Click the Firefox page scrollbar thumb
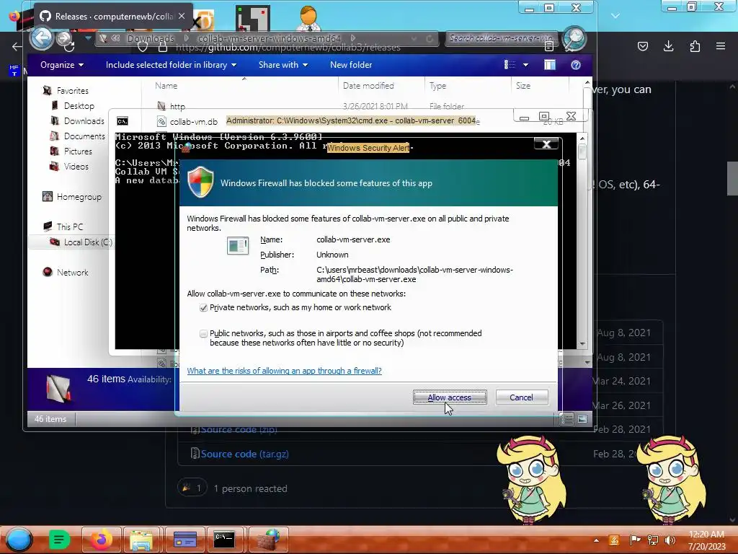Viewport: 738px width, 554px height. click(732, 179)
